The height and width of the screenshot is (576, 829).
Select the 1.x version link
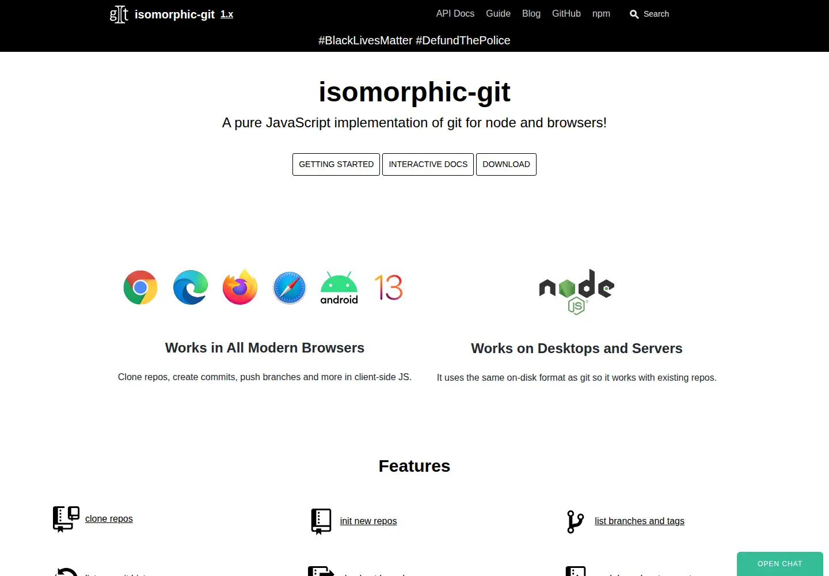click(x=227, y=14)
